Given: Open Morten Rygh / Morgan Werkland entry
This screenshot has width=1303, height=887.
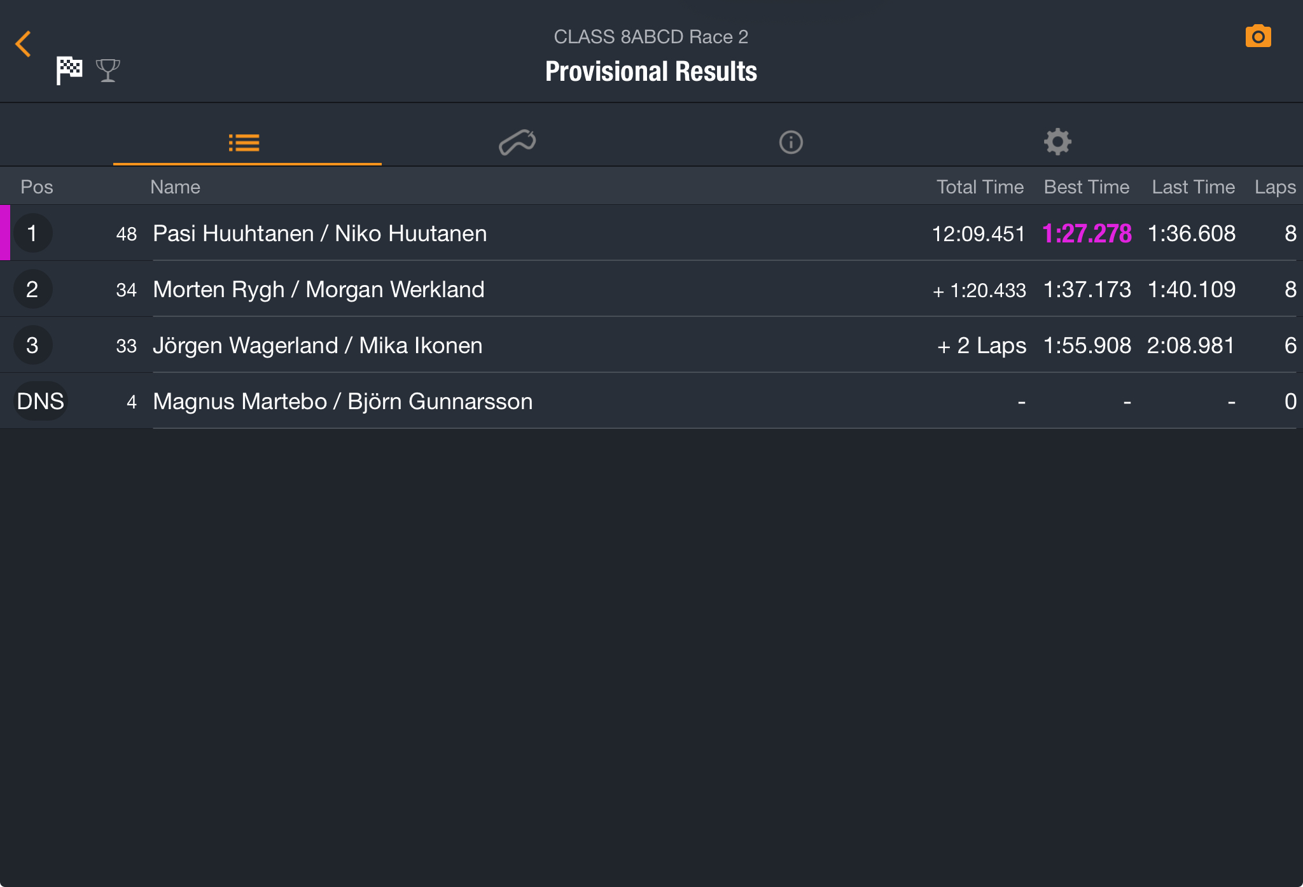Looking at the screenshot, I should point(318,290).
